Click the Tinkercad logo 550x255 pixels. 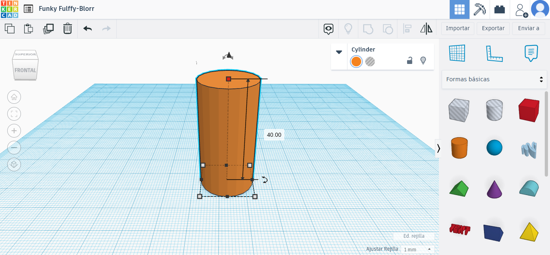click(9, 9)
